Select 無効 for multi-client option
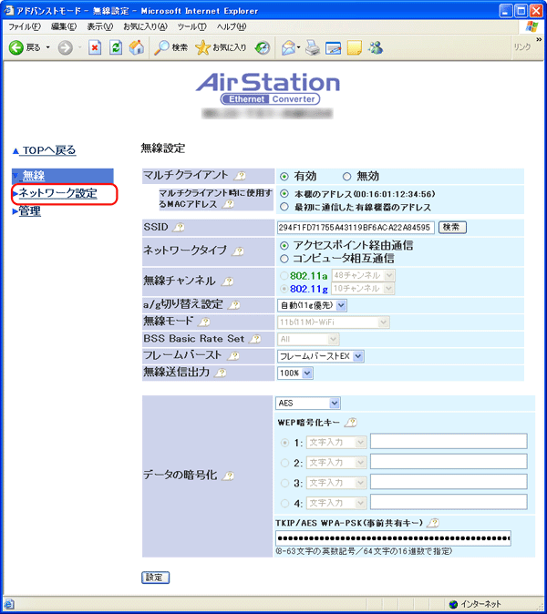Viewport: 547px width, 614px height. pyautogui.click(x=347, y=176)
